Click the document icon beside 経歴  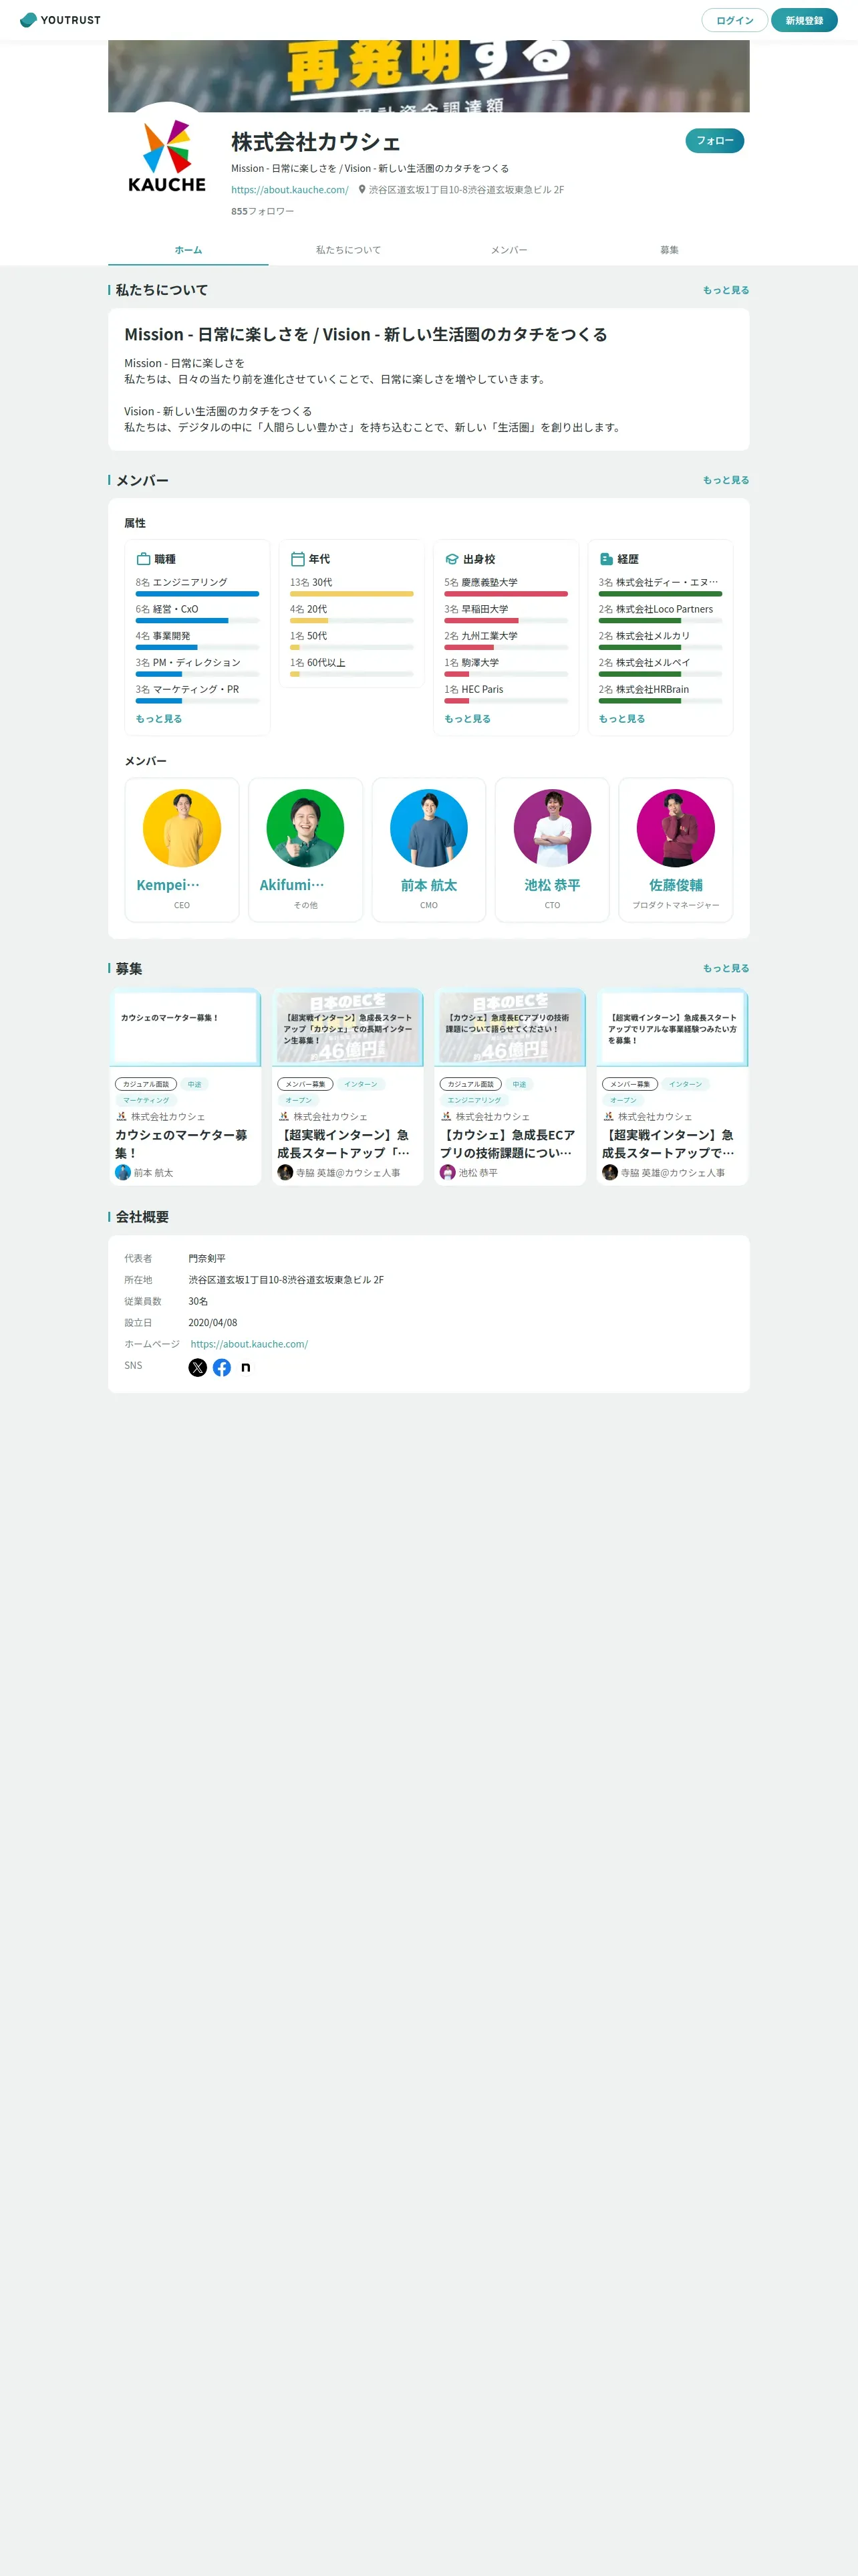[605, 559]
